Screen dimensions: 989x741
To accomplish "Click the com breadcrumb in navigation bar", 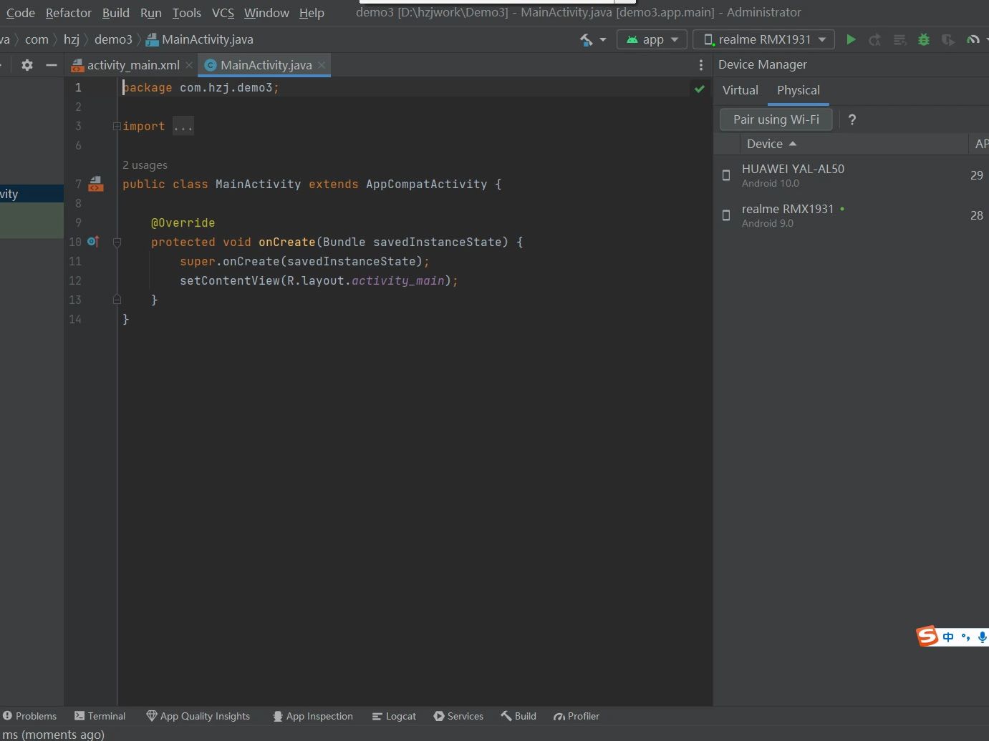I will click(37, 39).
